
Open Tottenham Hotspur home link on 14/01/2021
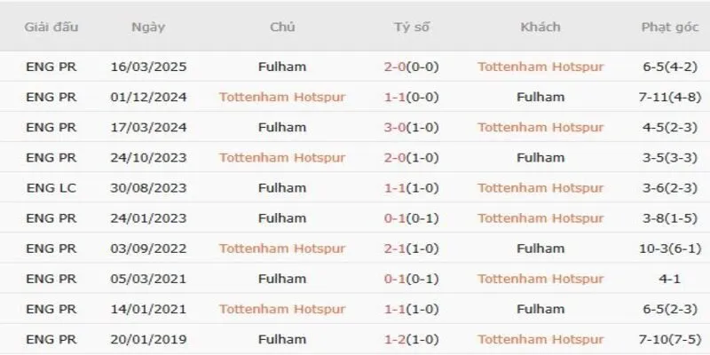[x=282, y=309]
